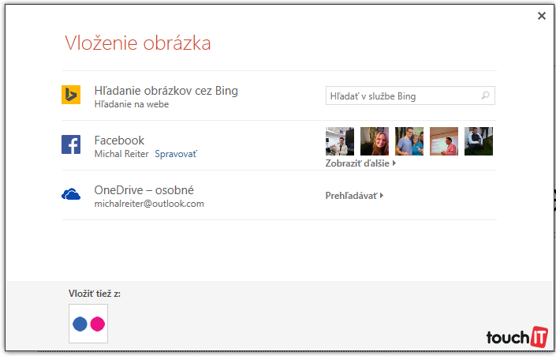Choose the 'OneDrive – osobné' title

(144, 190)
